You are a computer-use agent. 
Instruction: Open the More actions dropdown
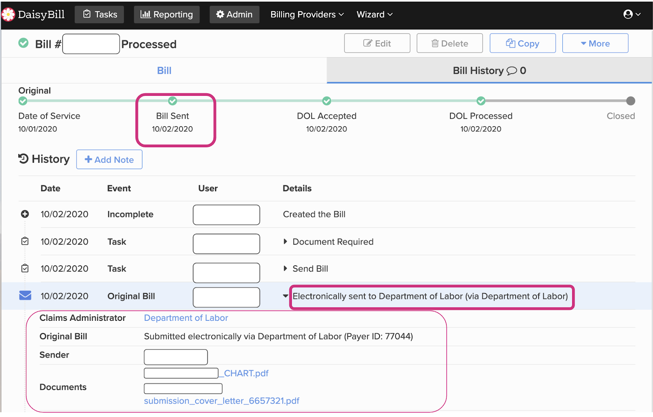click(x=595, y=44)
